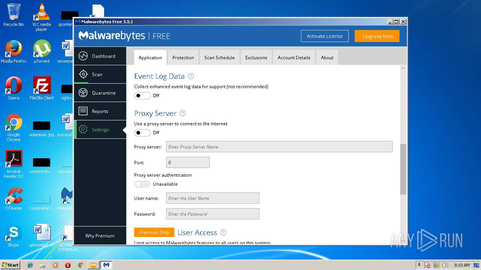Click the Password field
The height and width of the screenshot is (270, 481).
213,214
